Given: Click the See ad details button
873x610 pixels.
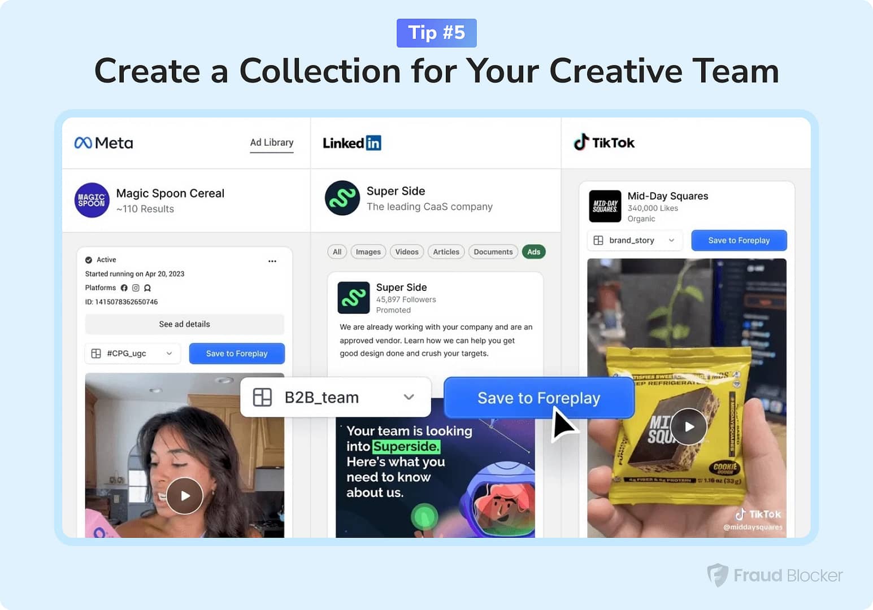Looking at the screenshot, I should (x=184, y=324).
